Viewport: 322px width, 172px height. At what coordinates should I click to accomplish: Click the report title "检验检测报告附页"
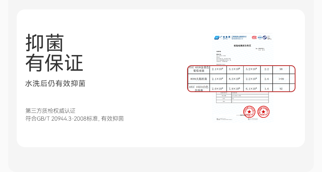(x=243, y=46)
